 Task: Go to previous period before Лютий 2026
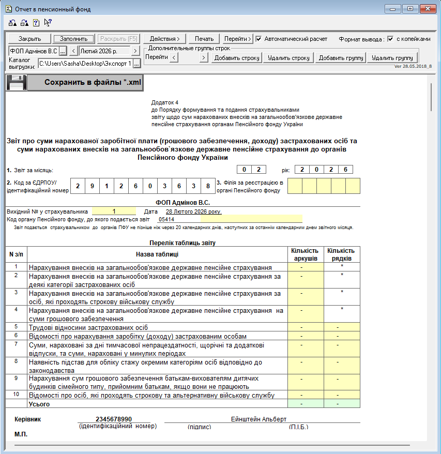73,51
